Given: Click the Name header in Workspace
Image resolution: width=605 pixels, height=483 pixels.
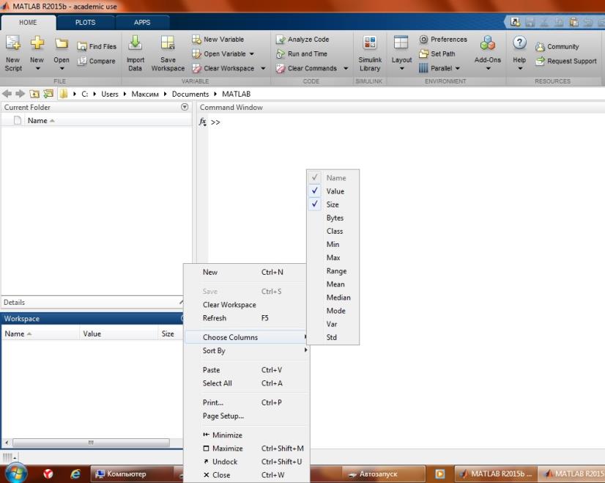Looking at the screenshot, I should pos(40,333).
